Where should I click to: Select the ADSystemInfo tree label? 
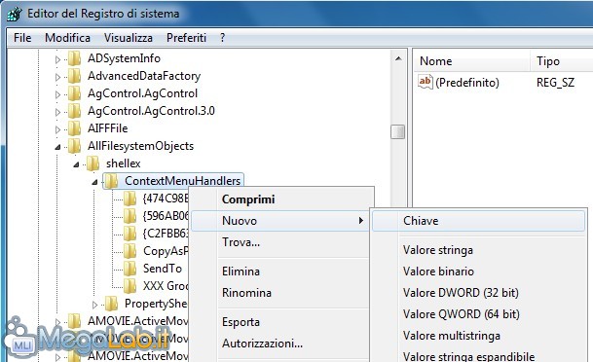[124, 58]
